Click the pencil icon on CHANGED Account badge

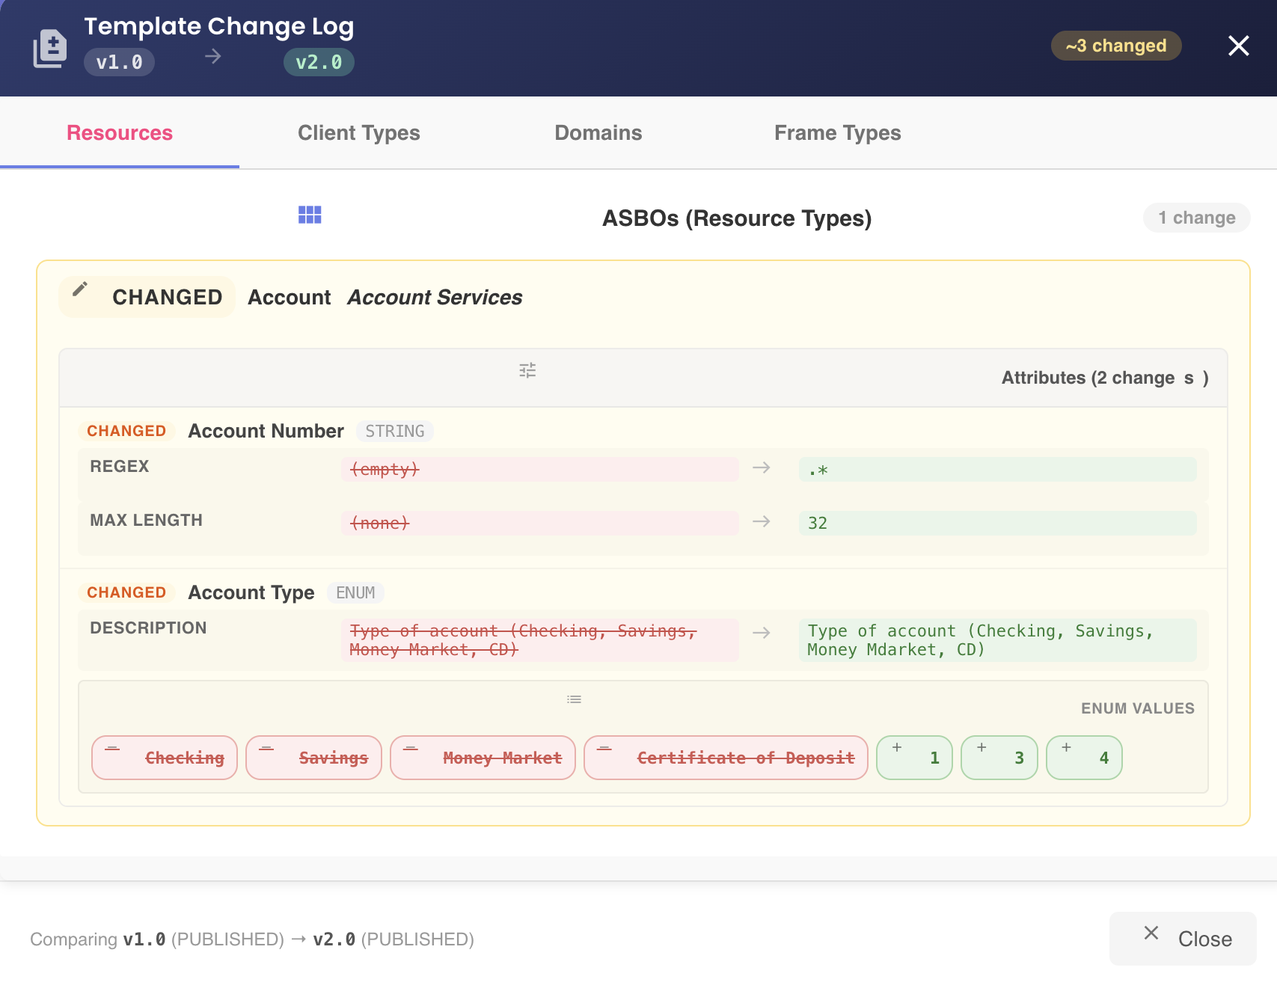[x=80, y=289]
